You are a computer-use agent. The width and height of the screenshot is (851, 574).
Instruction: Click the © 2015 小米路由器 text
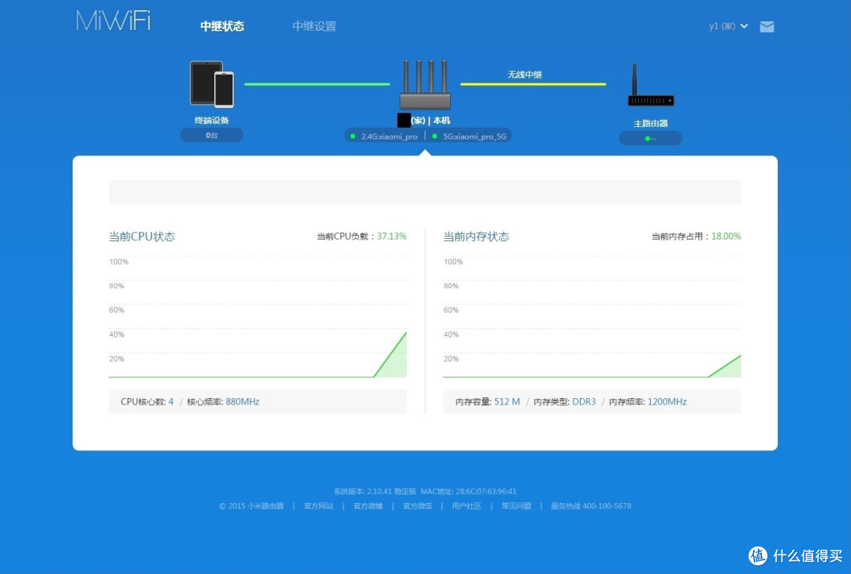251,506
